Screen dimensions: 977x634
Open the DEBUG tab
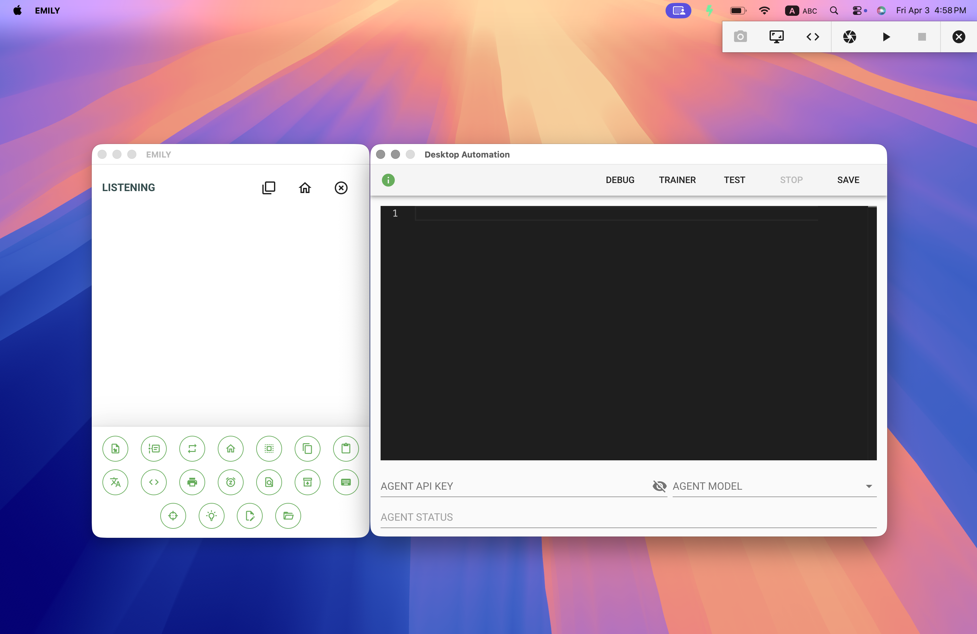(620, 180)
